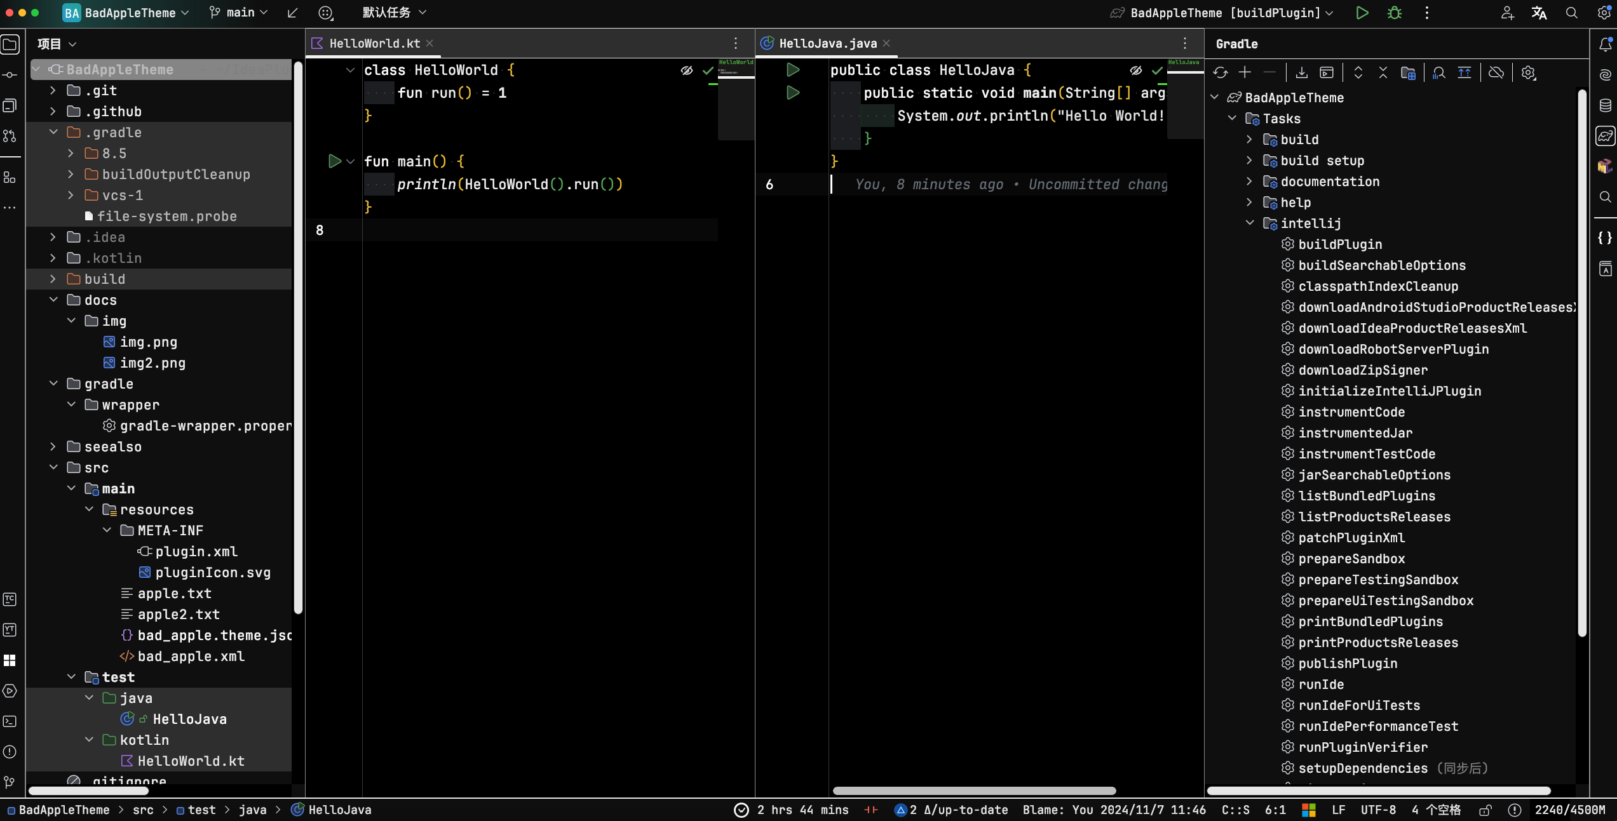Click the UTF-8 encoding in status bar
Viewport: 1617px width, 821px height.
(1378, 810)
